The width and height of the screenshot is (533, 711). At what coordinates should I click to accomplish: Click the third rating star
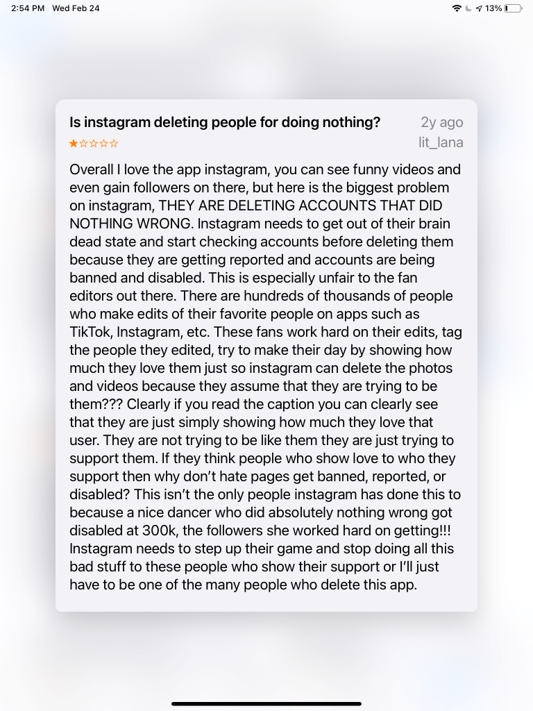[x=94, y=144]
